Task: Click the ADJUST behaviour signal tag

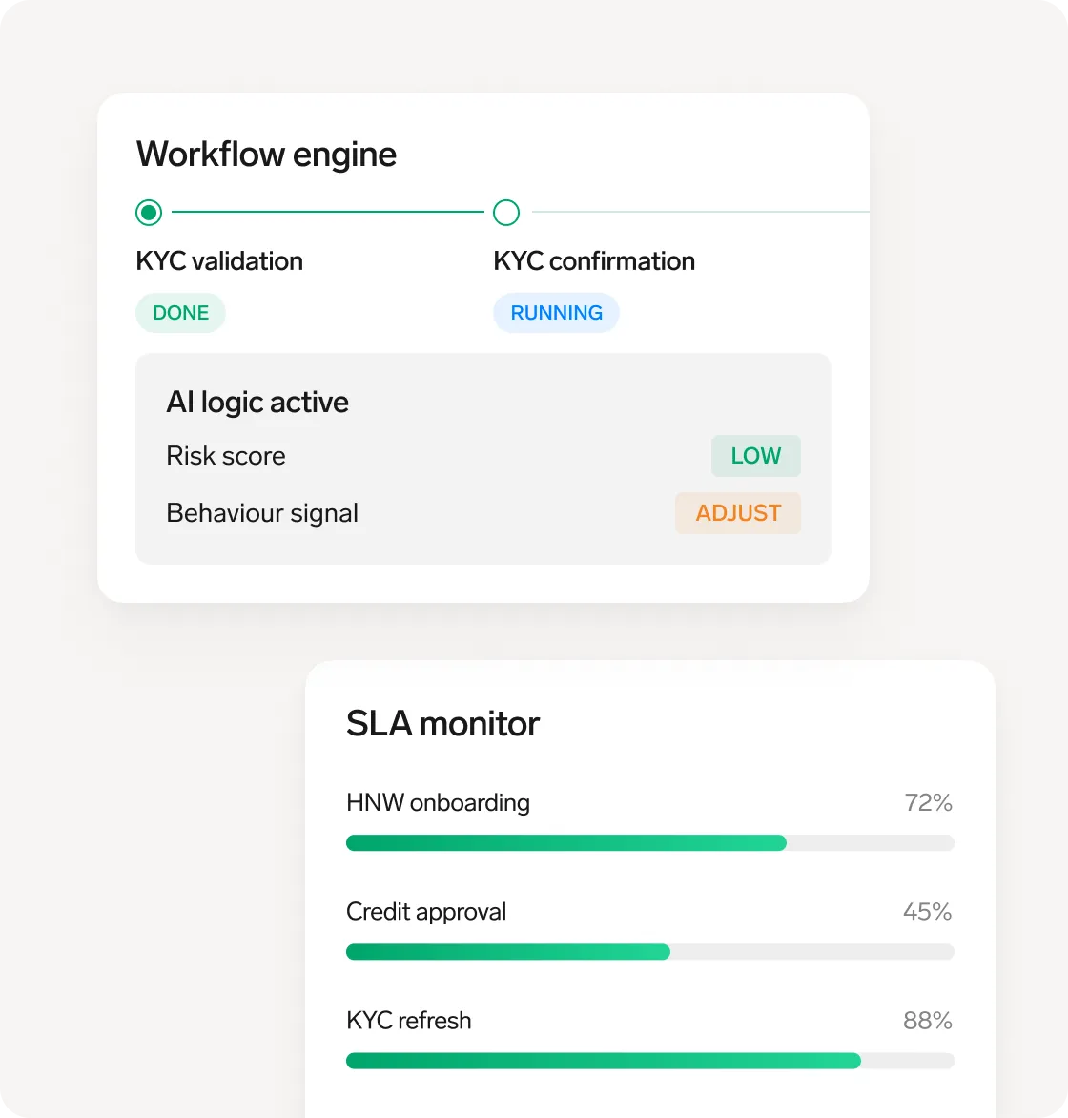Action: pyautogui.click(x=738, y=513)
